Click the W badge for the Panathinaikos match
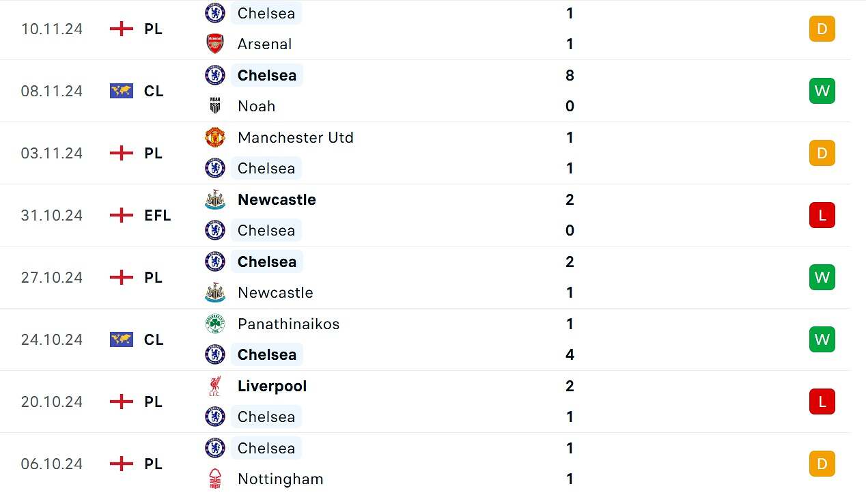The height and width of the screenshot is (493, 866). pyautogui.click(x=822, y=339)
